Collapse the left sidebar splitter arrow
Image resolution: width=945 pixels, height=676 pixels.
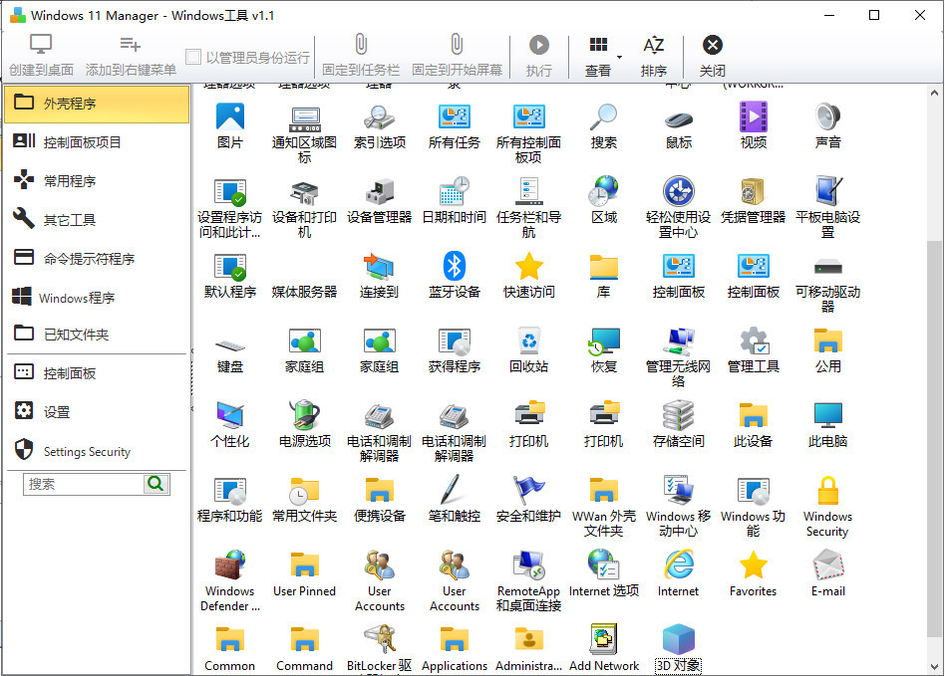tap(191, 352)
